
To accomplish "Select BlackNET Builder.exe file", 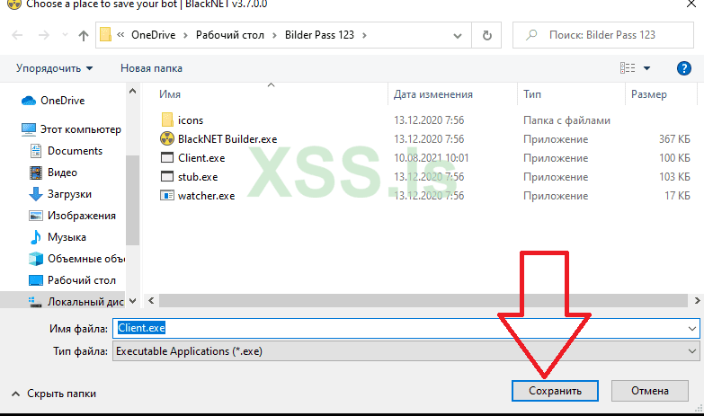I will [227, 139].
